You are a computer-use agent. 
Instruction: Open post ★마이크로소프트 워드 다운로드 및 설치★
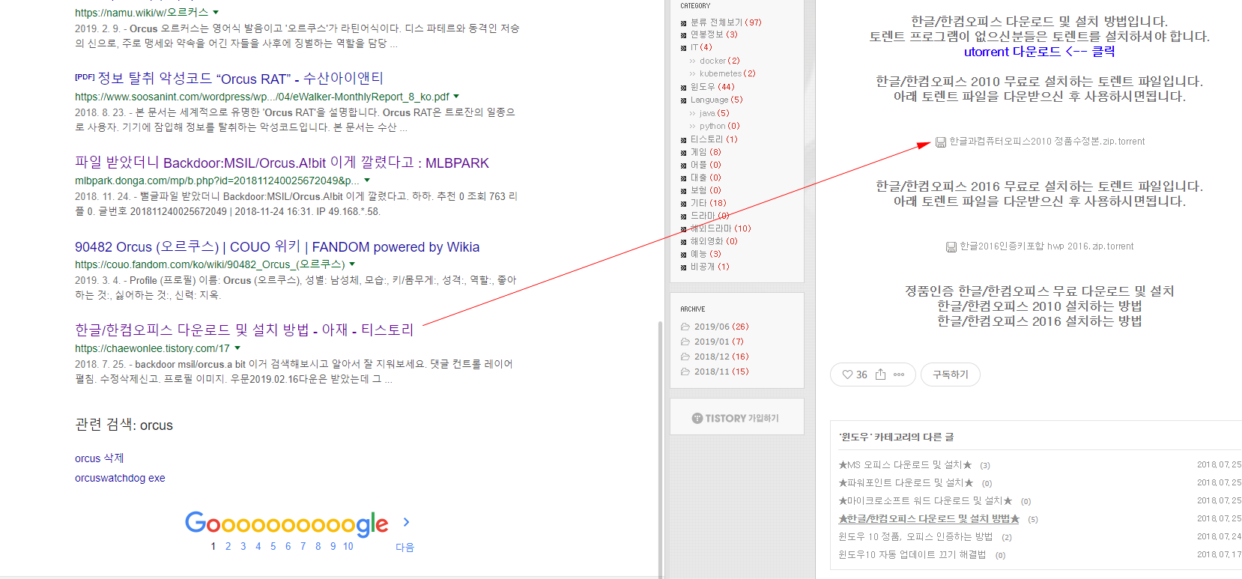pyautogui.click(x=925, y=501)
